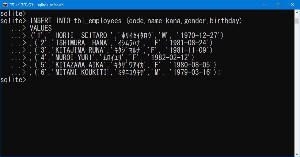The height and width of the screenshot is (157, 300).
Task: Click the name HORII SEITARO
Action: pyautogui.click(x=81, y=36)
